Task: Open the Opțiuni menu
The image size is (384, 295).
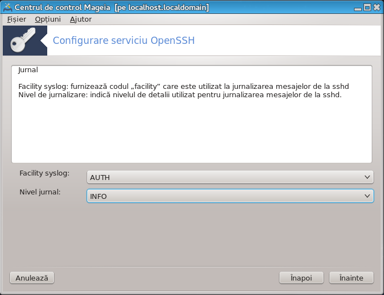Action: pyautogui.click(x=48, y=19)
